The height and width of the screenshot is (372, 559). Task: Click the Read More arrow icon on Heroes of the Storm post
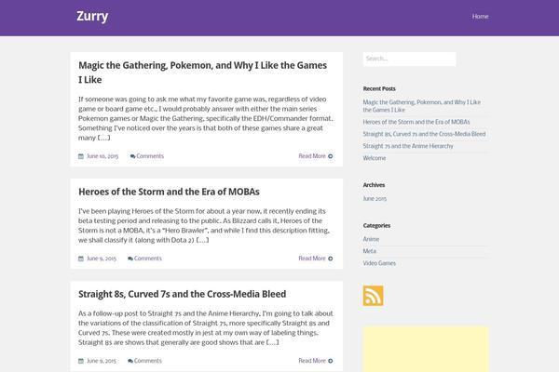click(x=331, y=259)
